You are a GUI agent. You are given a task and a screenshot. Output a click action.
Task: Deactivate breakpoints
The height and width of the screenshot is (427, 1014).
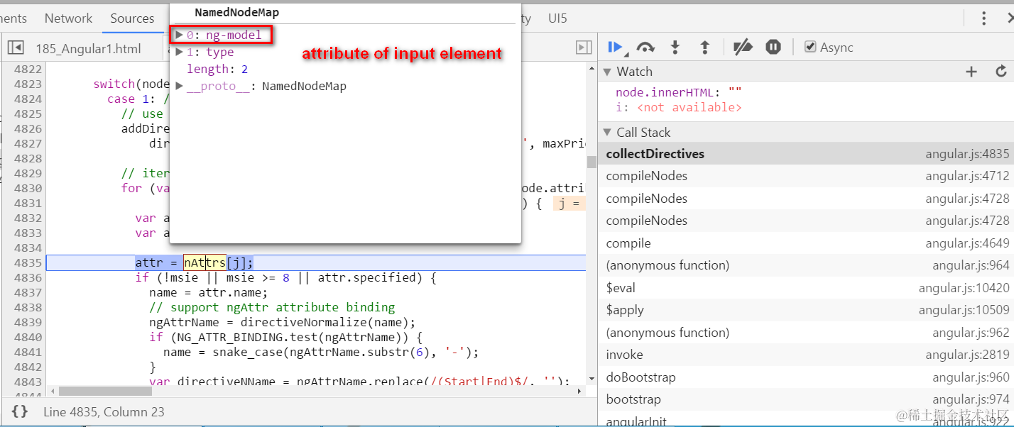743,48
